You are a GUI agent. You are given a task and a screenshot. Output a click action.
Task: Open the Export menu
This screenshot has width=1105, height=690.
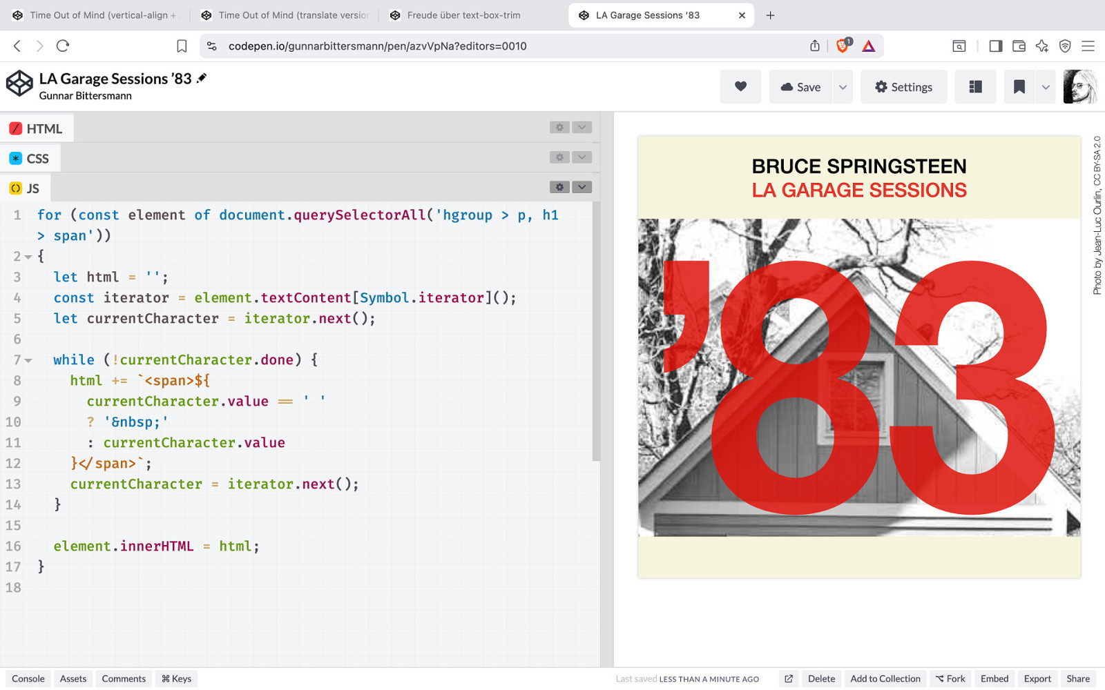1037,679
